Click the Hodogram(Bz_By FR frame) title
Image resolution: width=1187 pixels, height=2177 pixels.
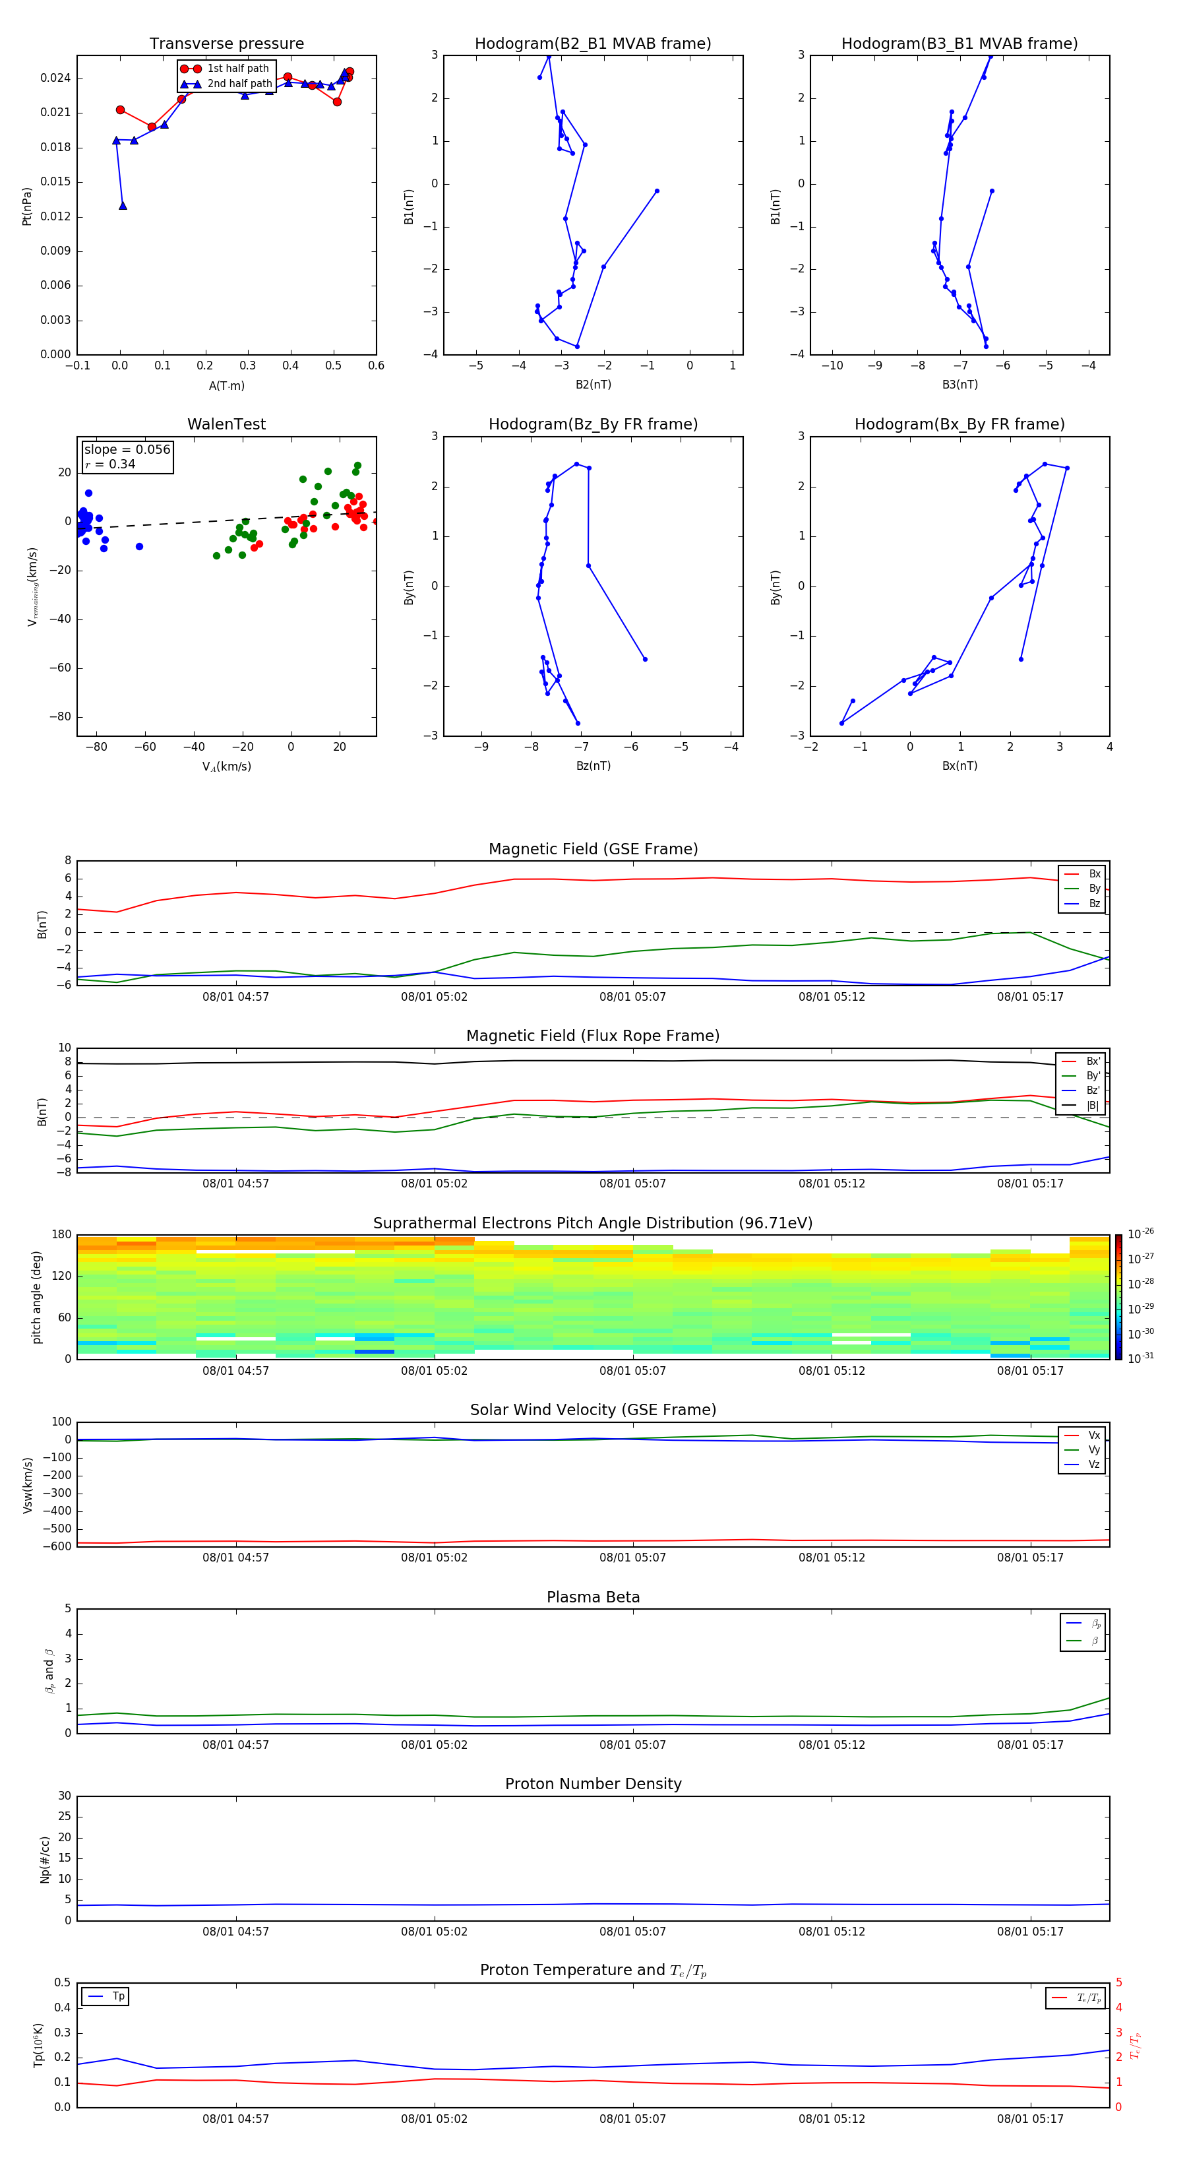[x=593, y=424]
